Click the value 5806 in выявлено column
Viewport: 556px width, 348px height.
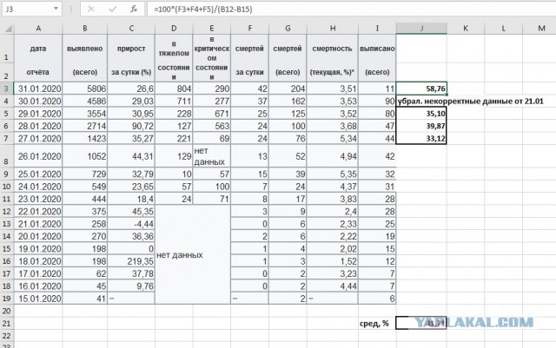click(x=85, y=89)
